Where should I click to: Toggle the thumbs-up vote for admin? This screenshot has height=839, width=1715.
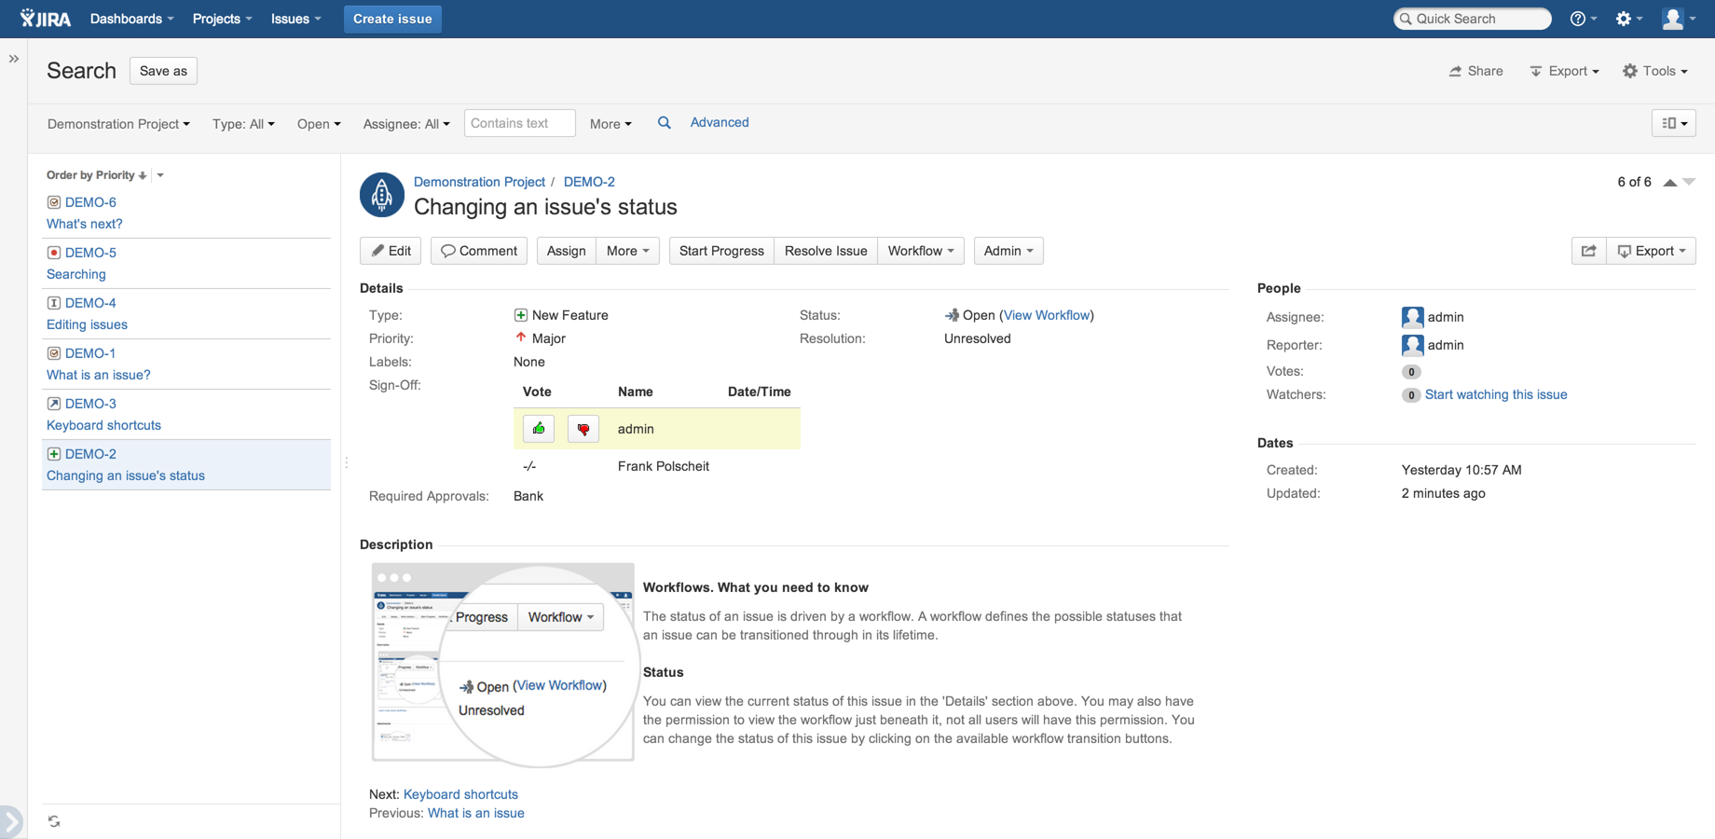tap(538, 429)
